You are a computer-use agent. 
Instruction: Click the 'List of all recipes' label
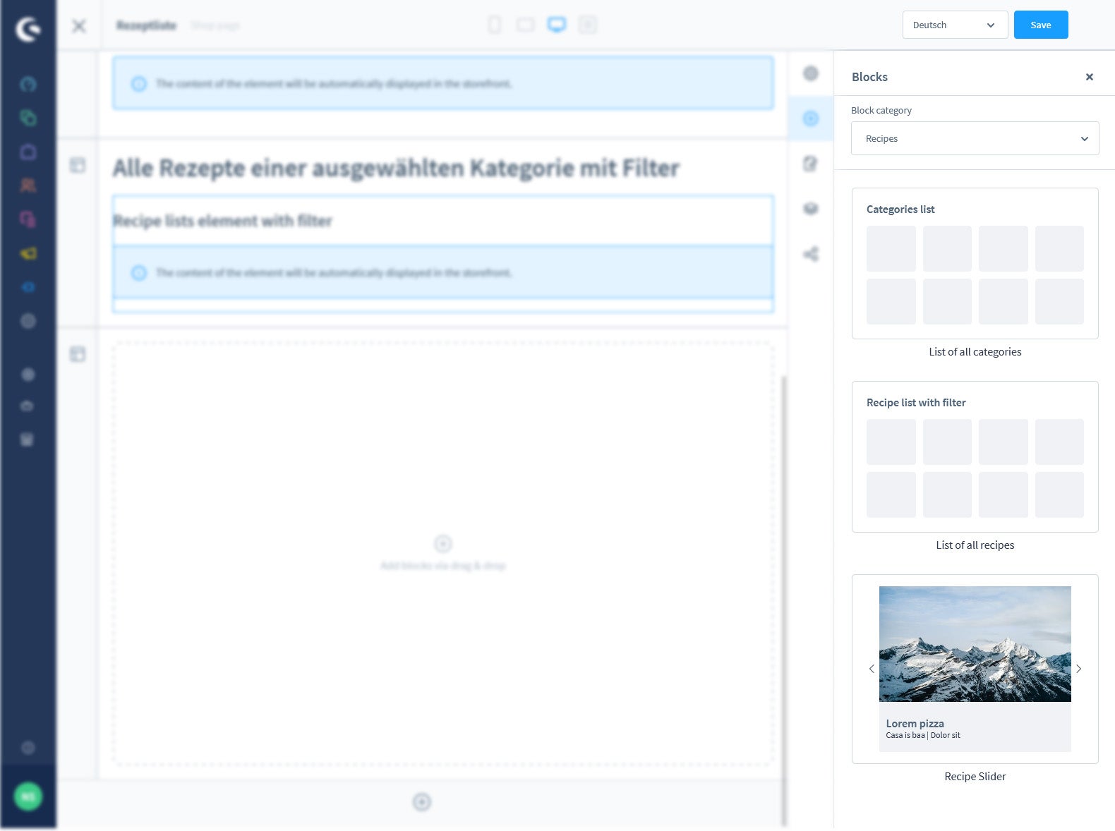click(975, 545)
